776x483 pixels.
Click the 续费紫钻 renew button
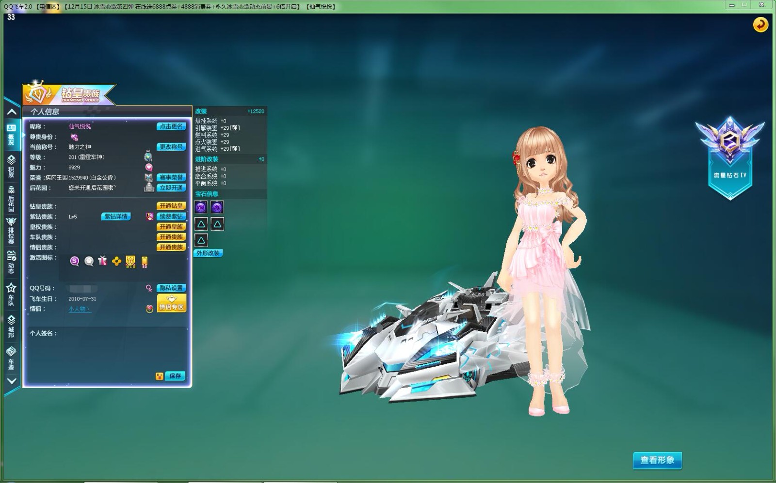pyautogui.click(x=171, y=217)
